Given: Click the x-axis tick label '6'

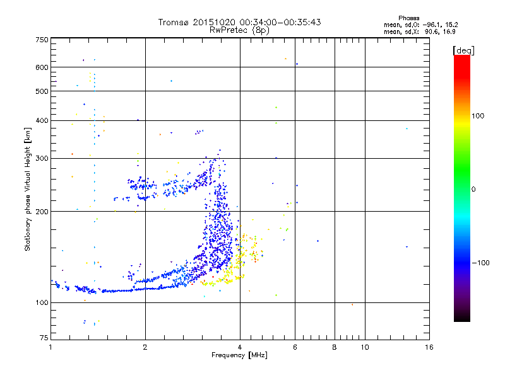Looking at the screenshot, I should [295, 347].
